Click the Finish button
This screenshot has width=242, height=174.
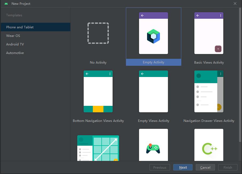click(228, 167)
